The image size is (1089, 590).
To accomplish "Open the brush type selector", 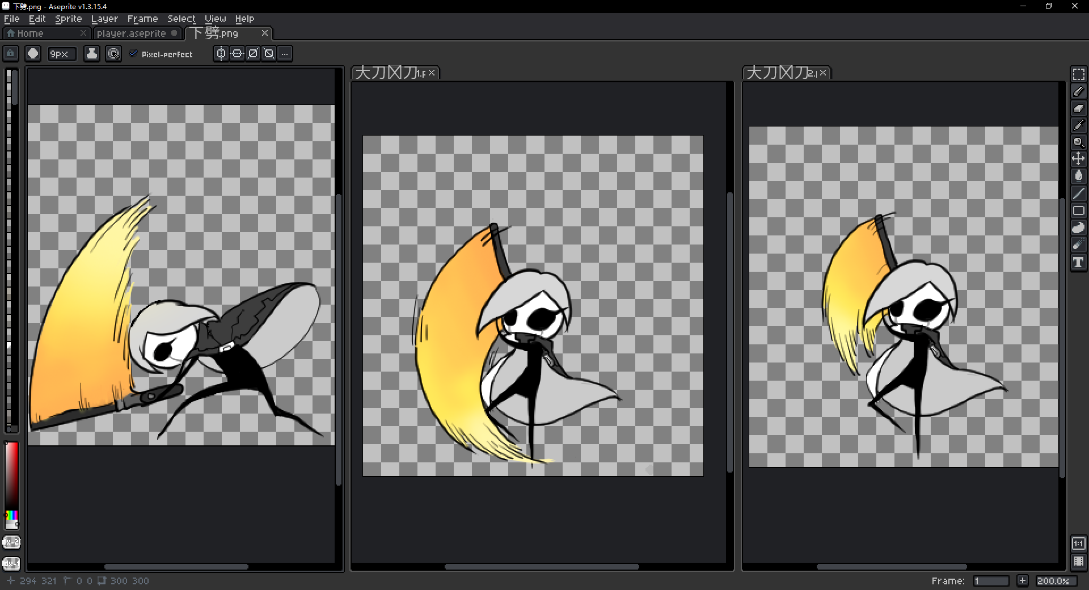I will tap(33, 54).
